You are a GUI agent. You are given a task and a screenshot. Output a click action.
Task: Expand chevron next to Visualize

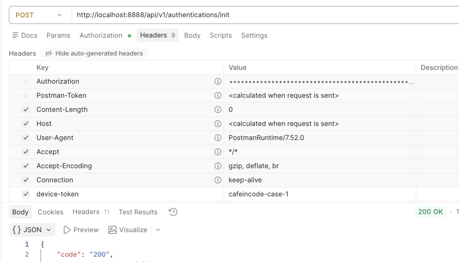[x=158, y=230]
